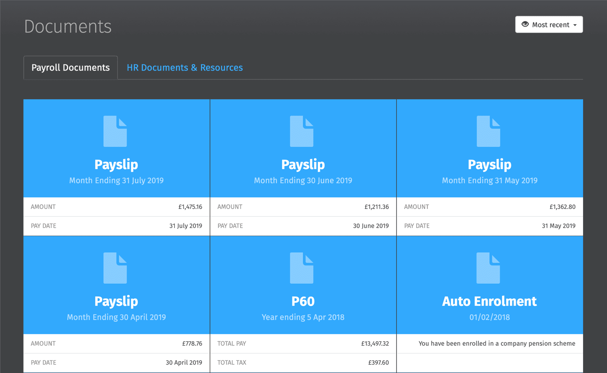Click the £1,475.16 amount row
This screenshot has width=607, height=373.
(116, 207)
